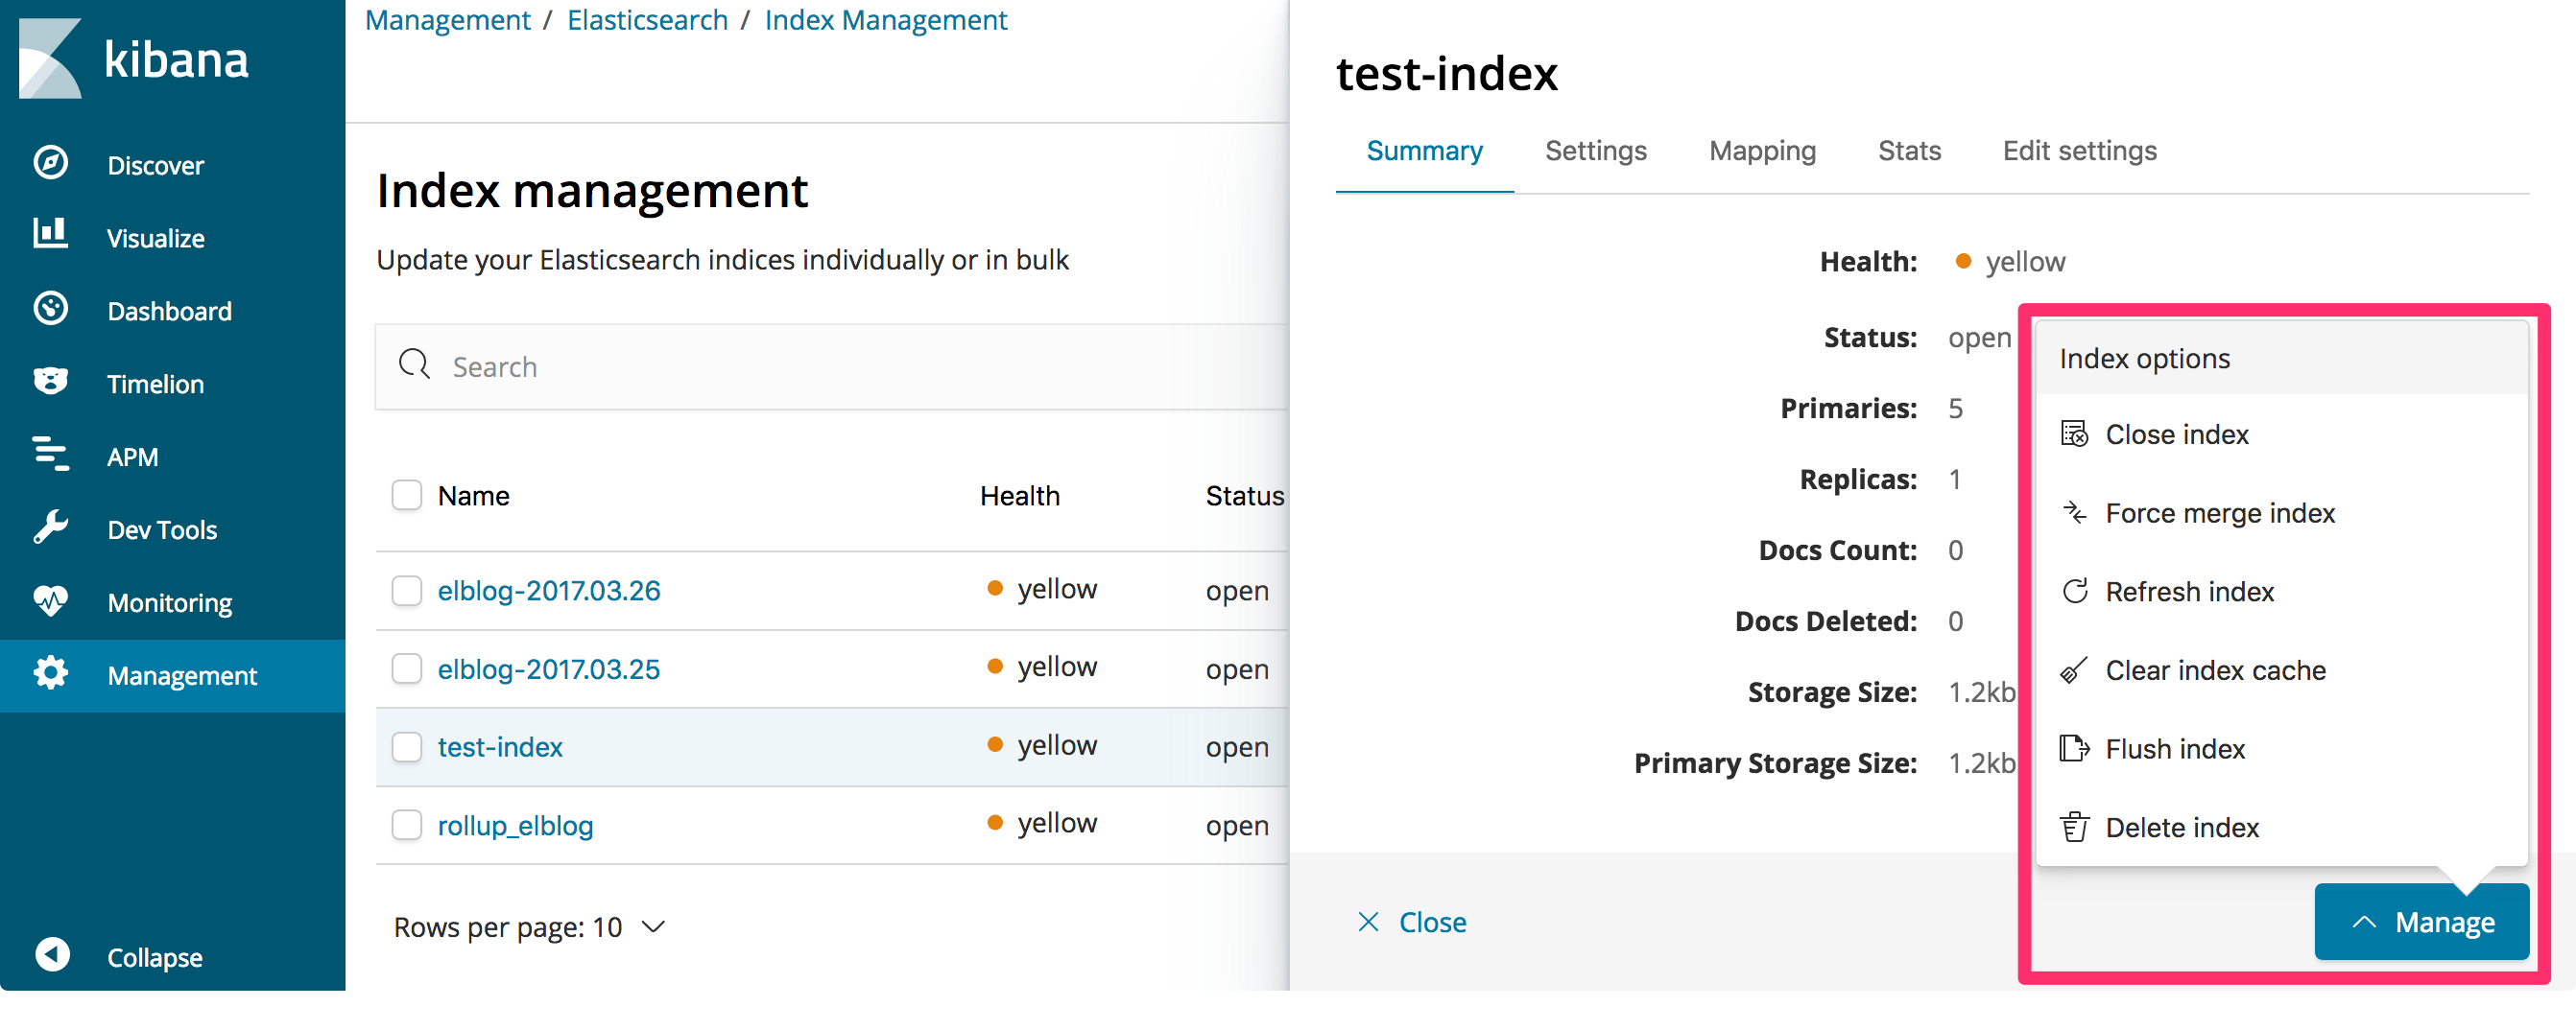Image resolution: width=2576 pixels, height=1030 pixels.
Task: Open Monitoring from sidebar label
Action: 170,602
